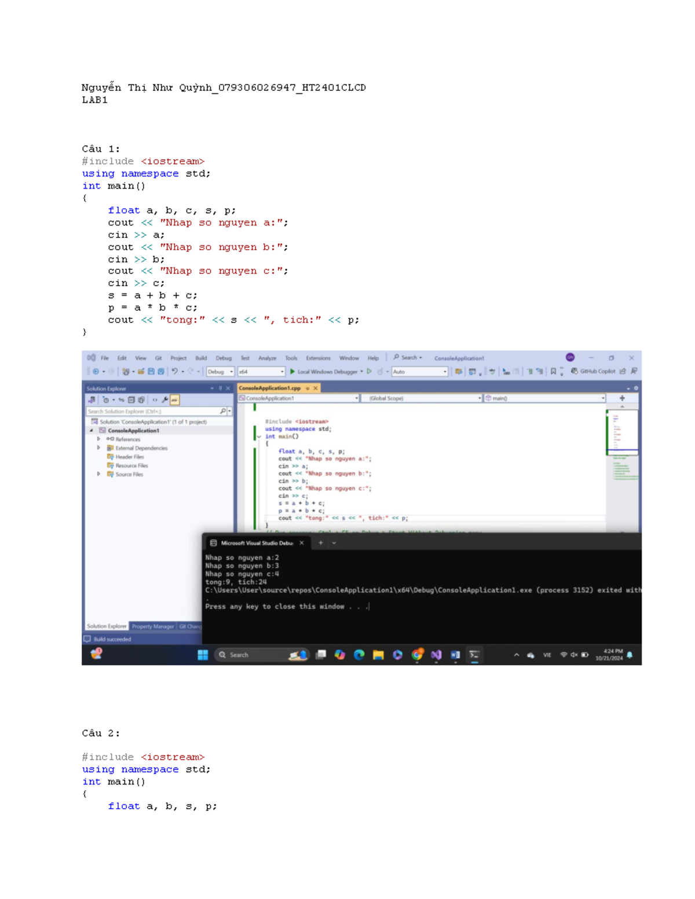Click the Save All toolbar icon
Screen dimensions: 695x899
pos(161,372)
